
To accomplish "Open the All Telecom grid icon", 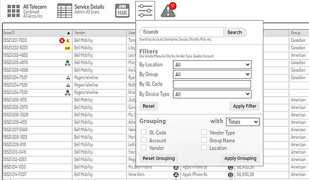I will coord(13,11).
